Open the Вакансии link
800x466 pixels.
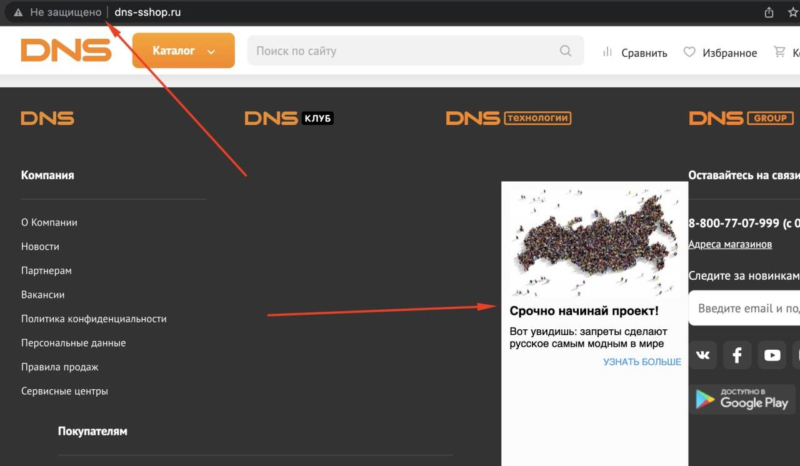(x=42, y=295)
